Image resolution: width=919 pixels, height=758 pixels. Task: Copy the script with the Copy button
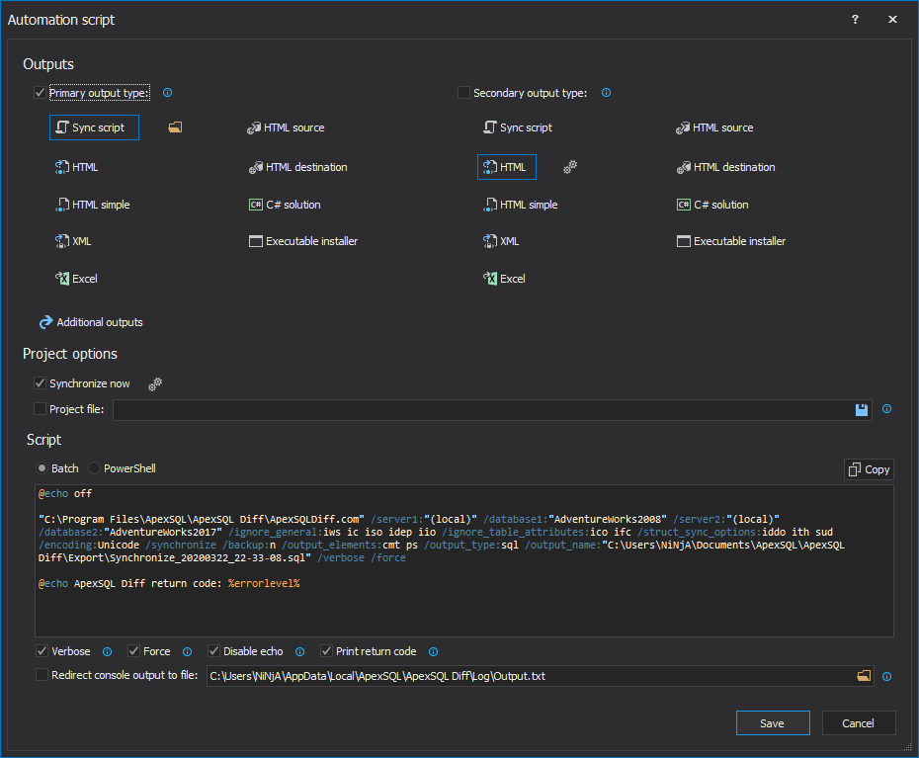869,469
